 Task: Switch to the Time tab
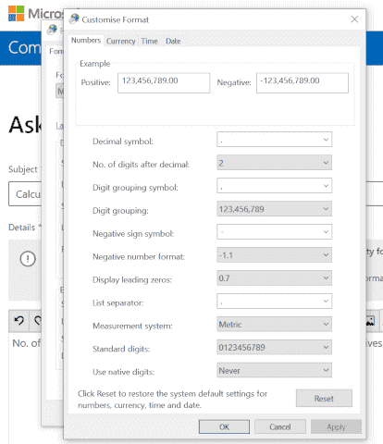pyautogui.click(x=149, y=42)
